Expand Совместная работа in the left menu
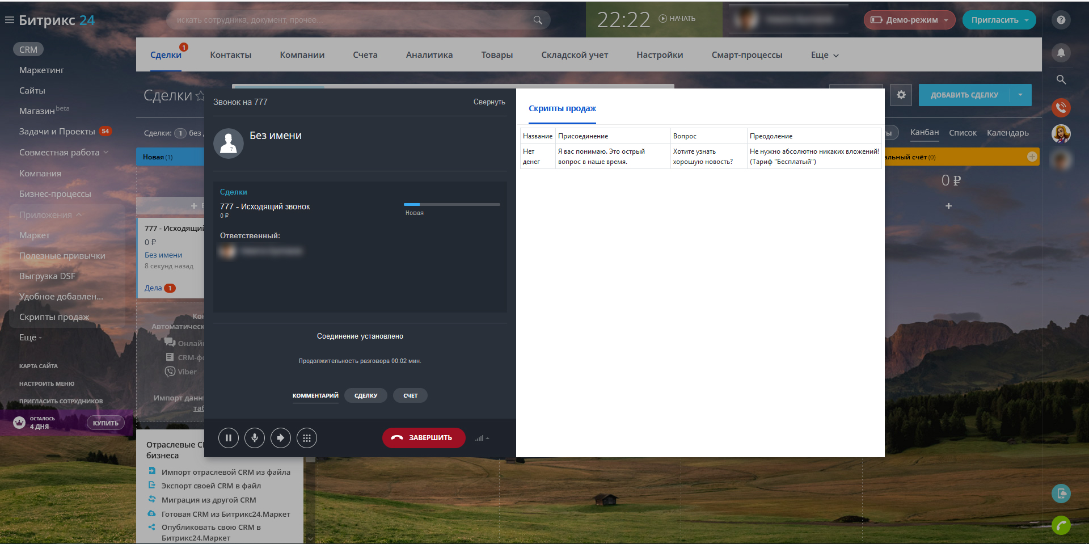 (x=64, y=152)
